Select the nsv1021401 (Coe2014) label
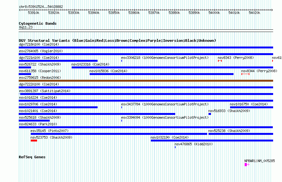282x182 pixels. pos(38,111)
